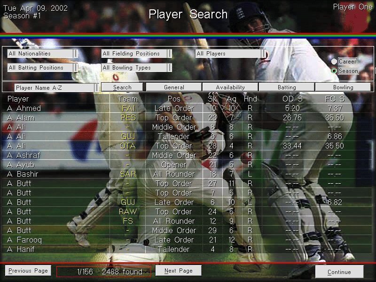Click the Hnd column header
376x282 pixels.
pos(250,99)
